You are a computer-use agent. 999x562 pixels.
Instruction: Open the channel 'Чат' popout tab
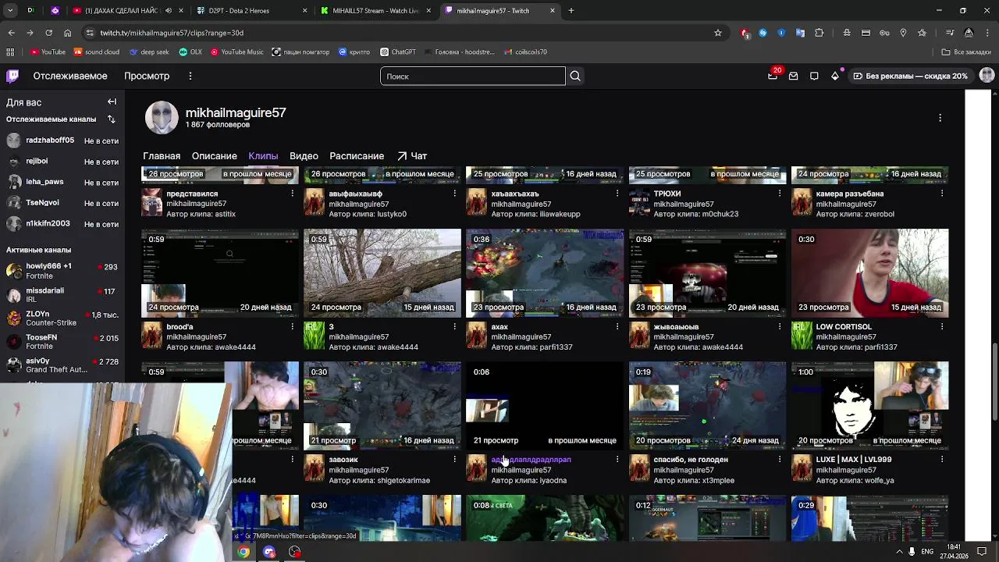[412, 156]
